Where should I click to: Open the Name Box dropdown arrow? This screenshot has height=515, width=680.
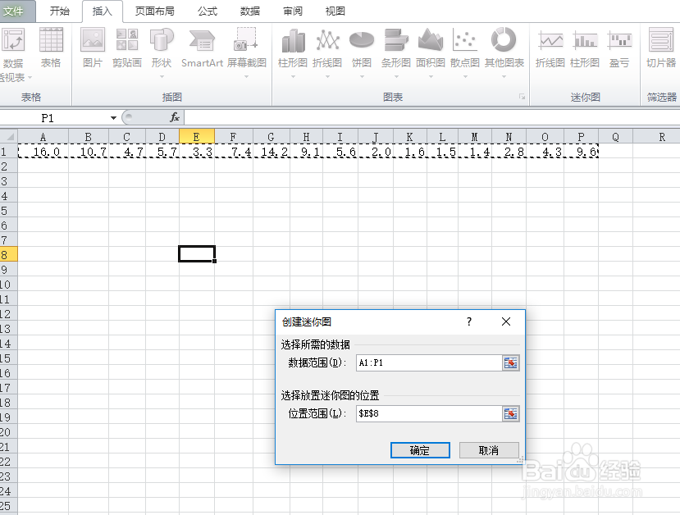(x=112, y=117)
